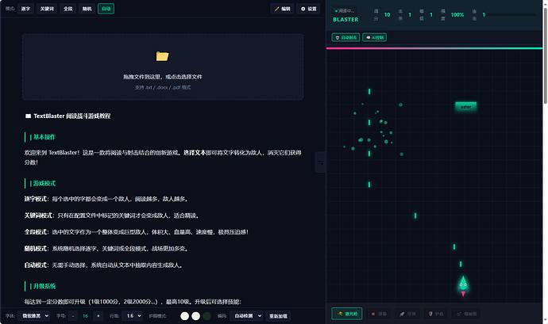The image size is (548, 324).
Task: Click the green spaceship player
Action: pos(463,286)
